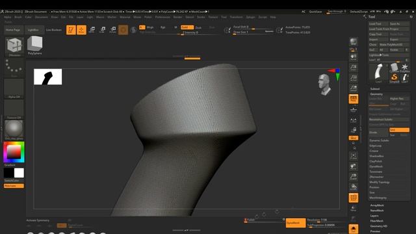The height and width of the screenshot is (234, 416).
Task: Toggle the M material channel button
Action: pos(175,27)
